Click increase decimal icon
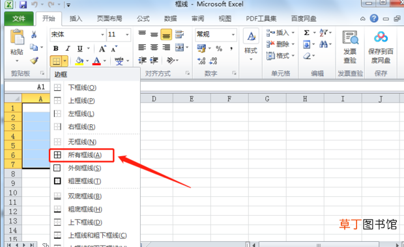This screenshot has width=404, height=247. [201, 61]
